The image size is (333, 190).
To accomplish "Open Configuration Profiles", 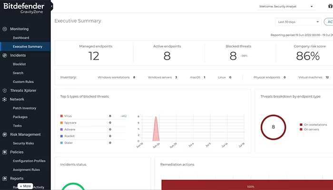I will [29, 161].
